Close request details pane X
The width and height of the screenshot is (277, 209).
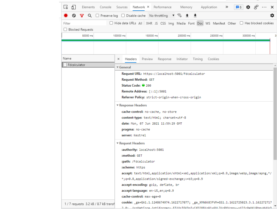tap(118, 59)
